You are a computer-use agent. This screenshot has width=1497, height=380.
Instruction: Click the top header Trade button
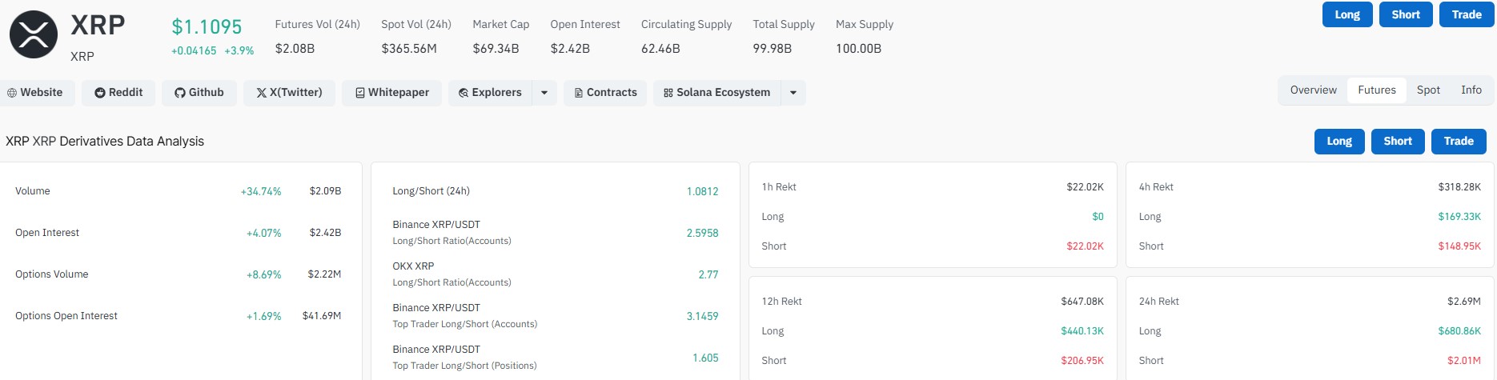1467,14
